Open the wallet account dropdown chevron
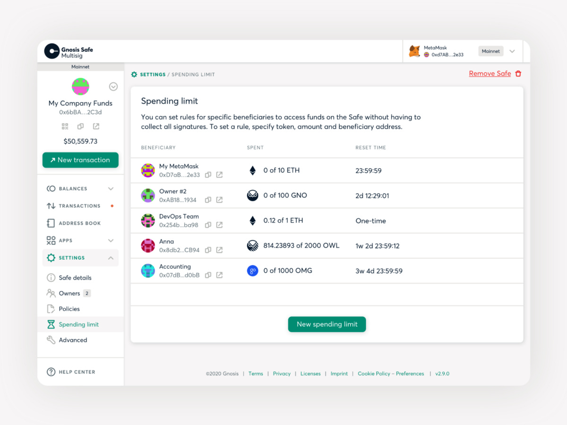Screen dimensions: 567x425 512,51
